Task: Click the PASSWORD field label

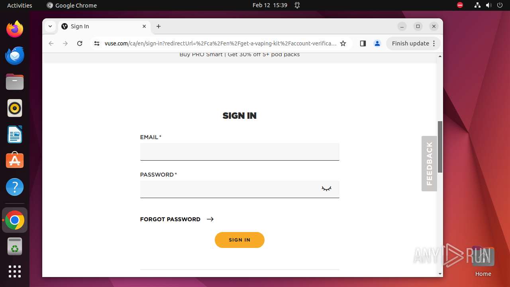Action: (x=158, y=175)
